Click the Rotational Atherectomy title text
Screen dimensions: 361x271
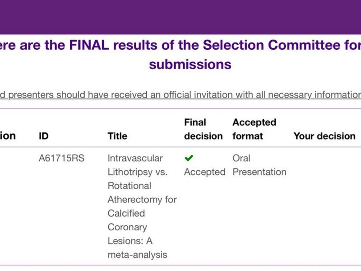142,193
